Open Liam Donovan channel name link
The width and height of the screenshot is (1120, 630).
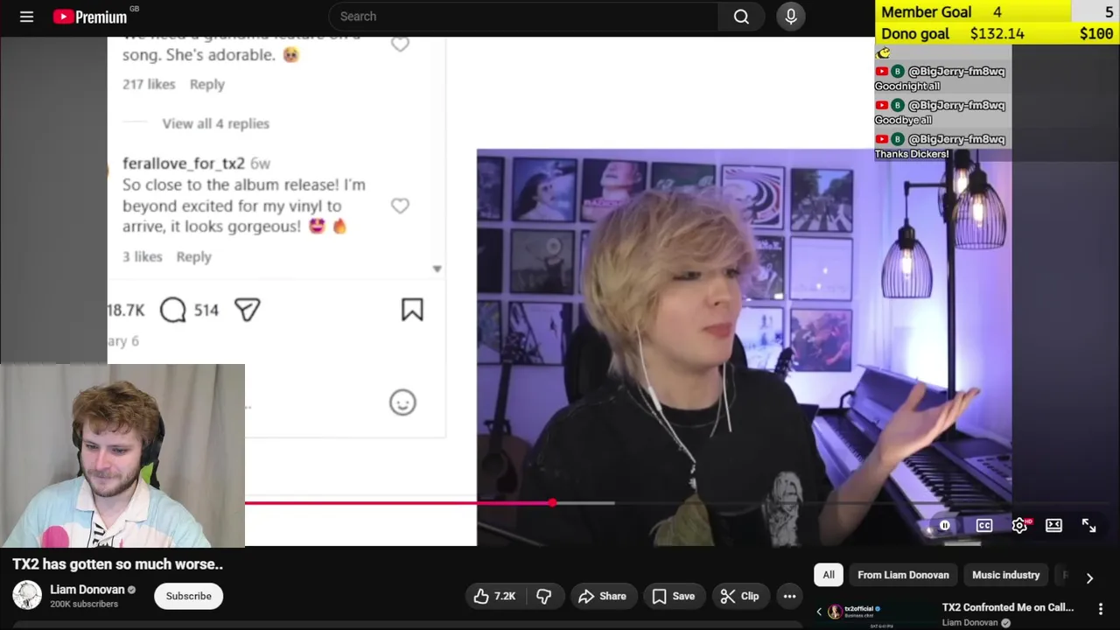click(x=87, y=589)
